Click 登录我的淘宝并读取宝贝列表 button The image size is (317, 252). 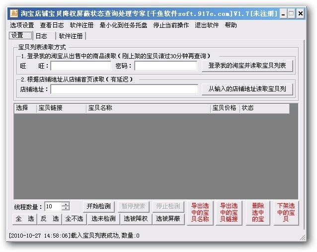click(x=247, y=66)
